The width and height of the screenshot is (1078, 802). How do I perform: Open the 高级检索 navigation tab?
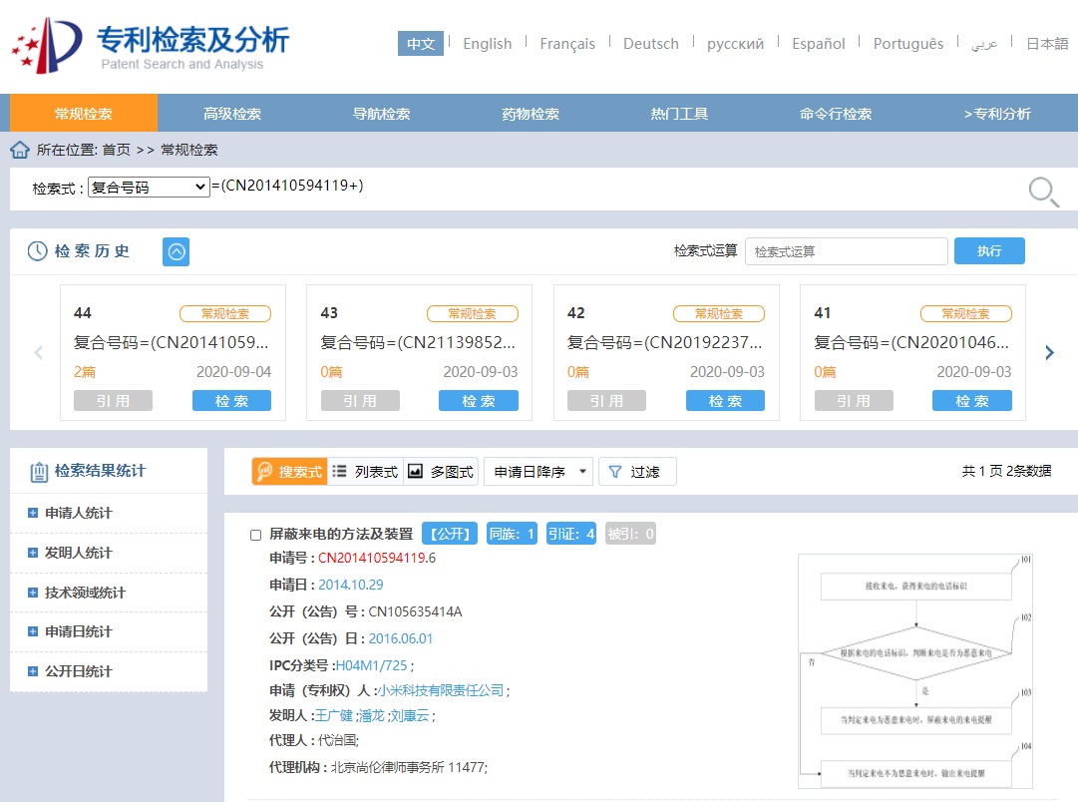(231, 114)
